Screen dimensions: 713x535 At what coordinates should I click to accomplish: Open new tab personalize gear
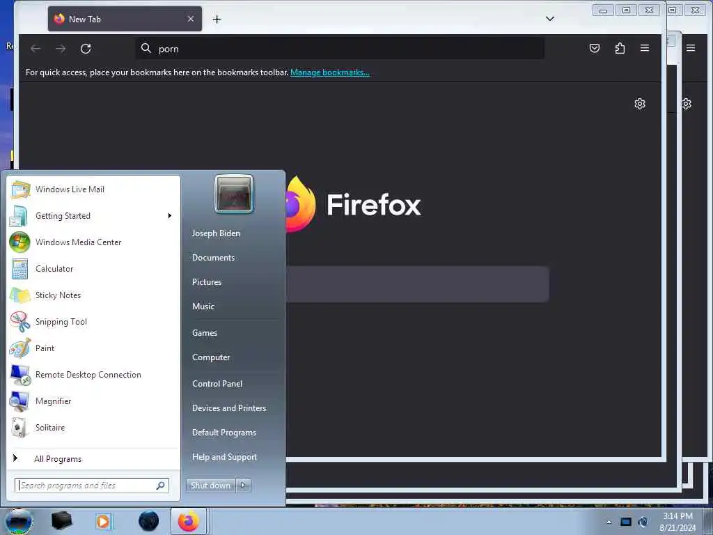640,104
